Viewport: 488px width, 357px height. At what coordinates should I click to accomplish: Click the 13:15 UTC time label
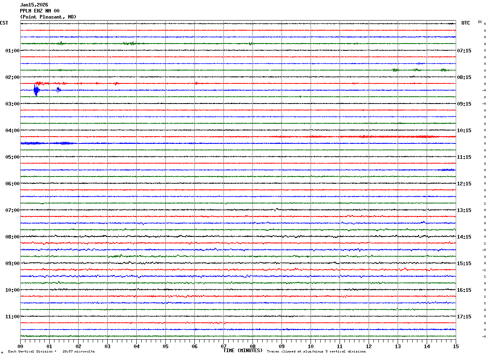(x=464, y=210)
